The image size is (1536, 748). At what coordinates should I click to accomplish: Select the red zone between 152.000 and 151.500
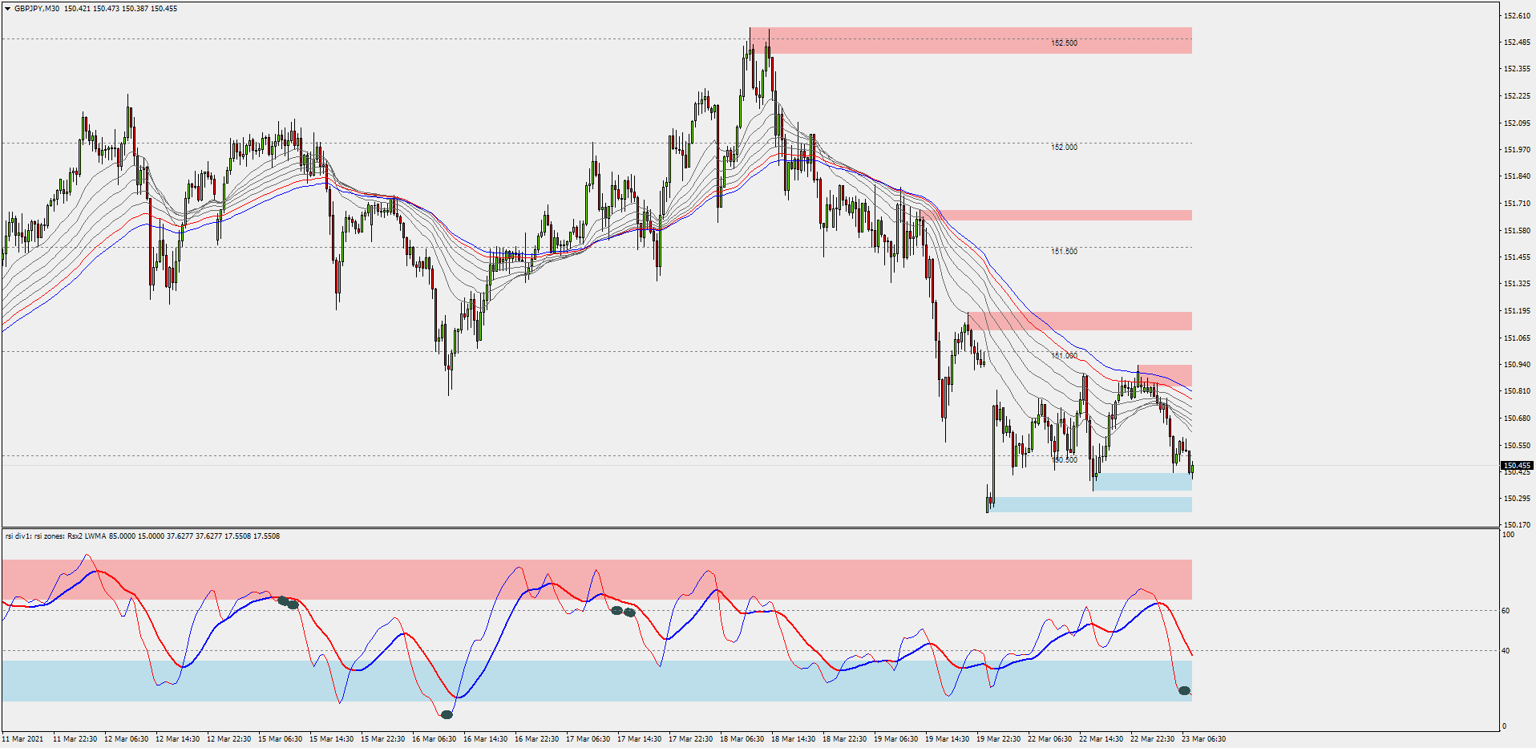point(1056,215)
